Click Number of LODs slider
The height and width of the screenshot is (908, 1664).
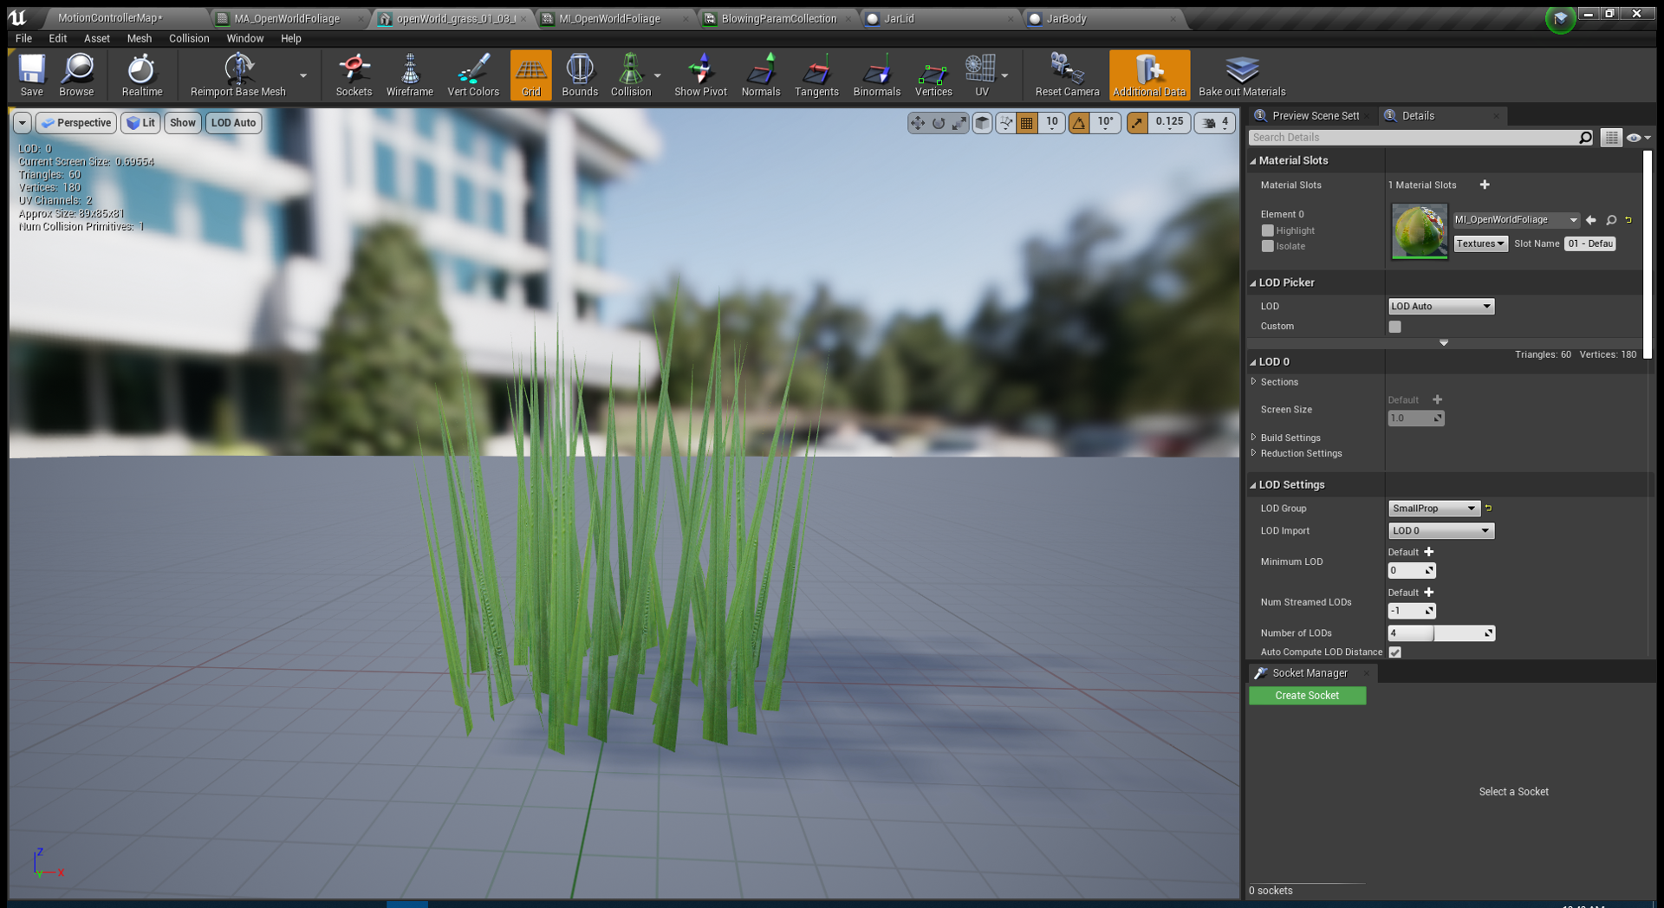click(x=1441, y=633)
